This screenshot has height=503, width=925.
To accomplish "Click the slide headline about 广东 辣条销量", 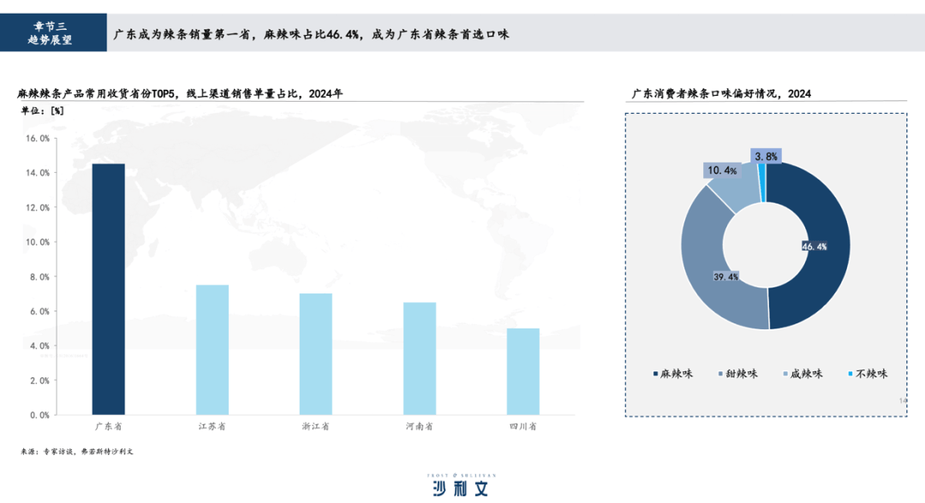I will tap(311, 34).
